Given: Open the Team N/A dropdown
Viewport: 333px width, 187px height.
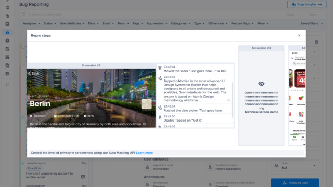Looking at the screenshot, I should (x=295, y=166).
